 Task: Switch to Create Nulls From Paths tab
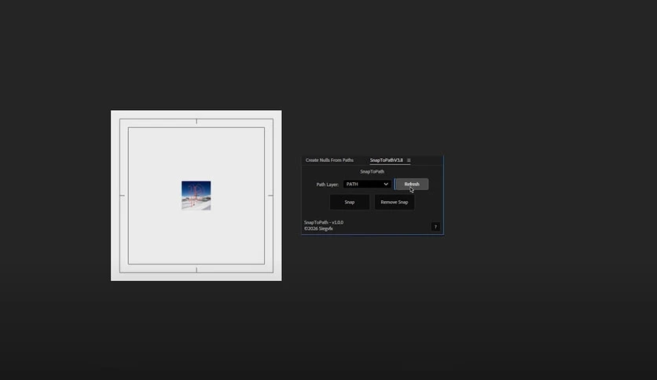(329, 160)
